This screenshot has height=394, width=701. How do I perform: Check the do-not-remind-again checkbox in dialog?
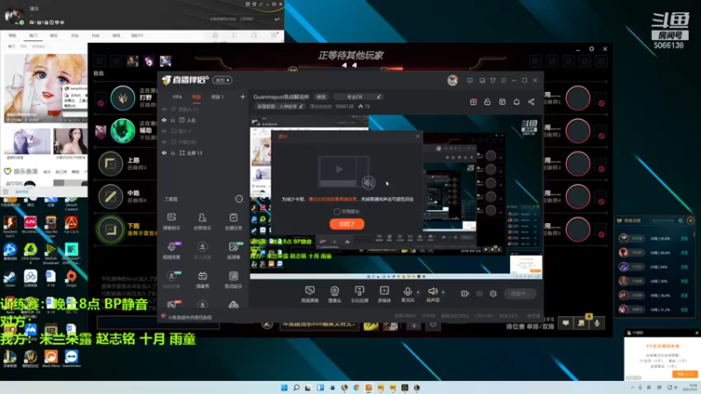336,211
